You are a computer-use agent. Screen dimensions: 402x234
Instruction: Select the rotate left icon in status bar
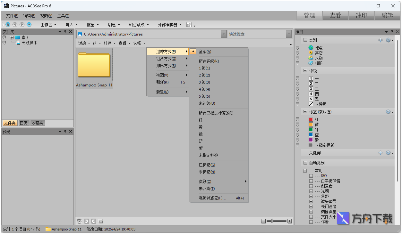pos(86,221)
